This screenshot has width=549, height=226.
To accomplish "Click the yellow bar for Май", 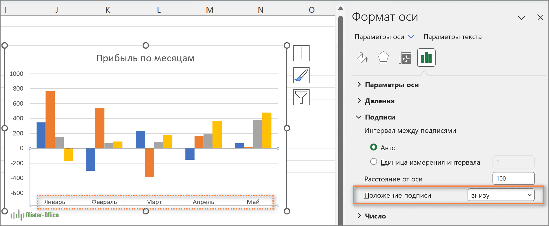I will point(267,130).
